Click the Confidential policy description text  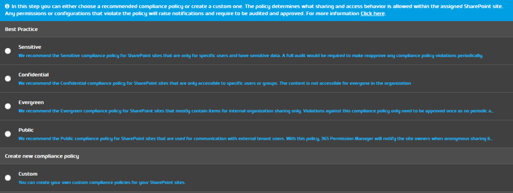click(x=214, y=83)
